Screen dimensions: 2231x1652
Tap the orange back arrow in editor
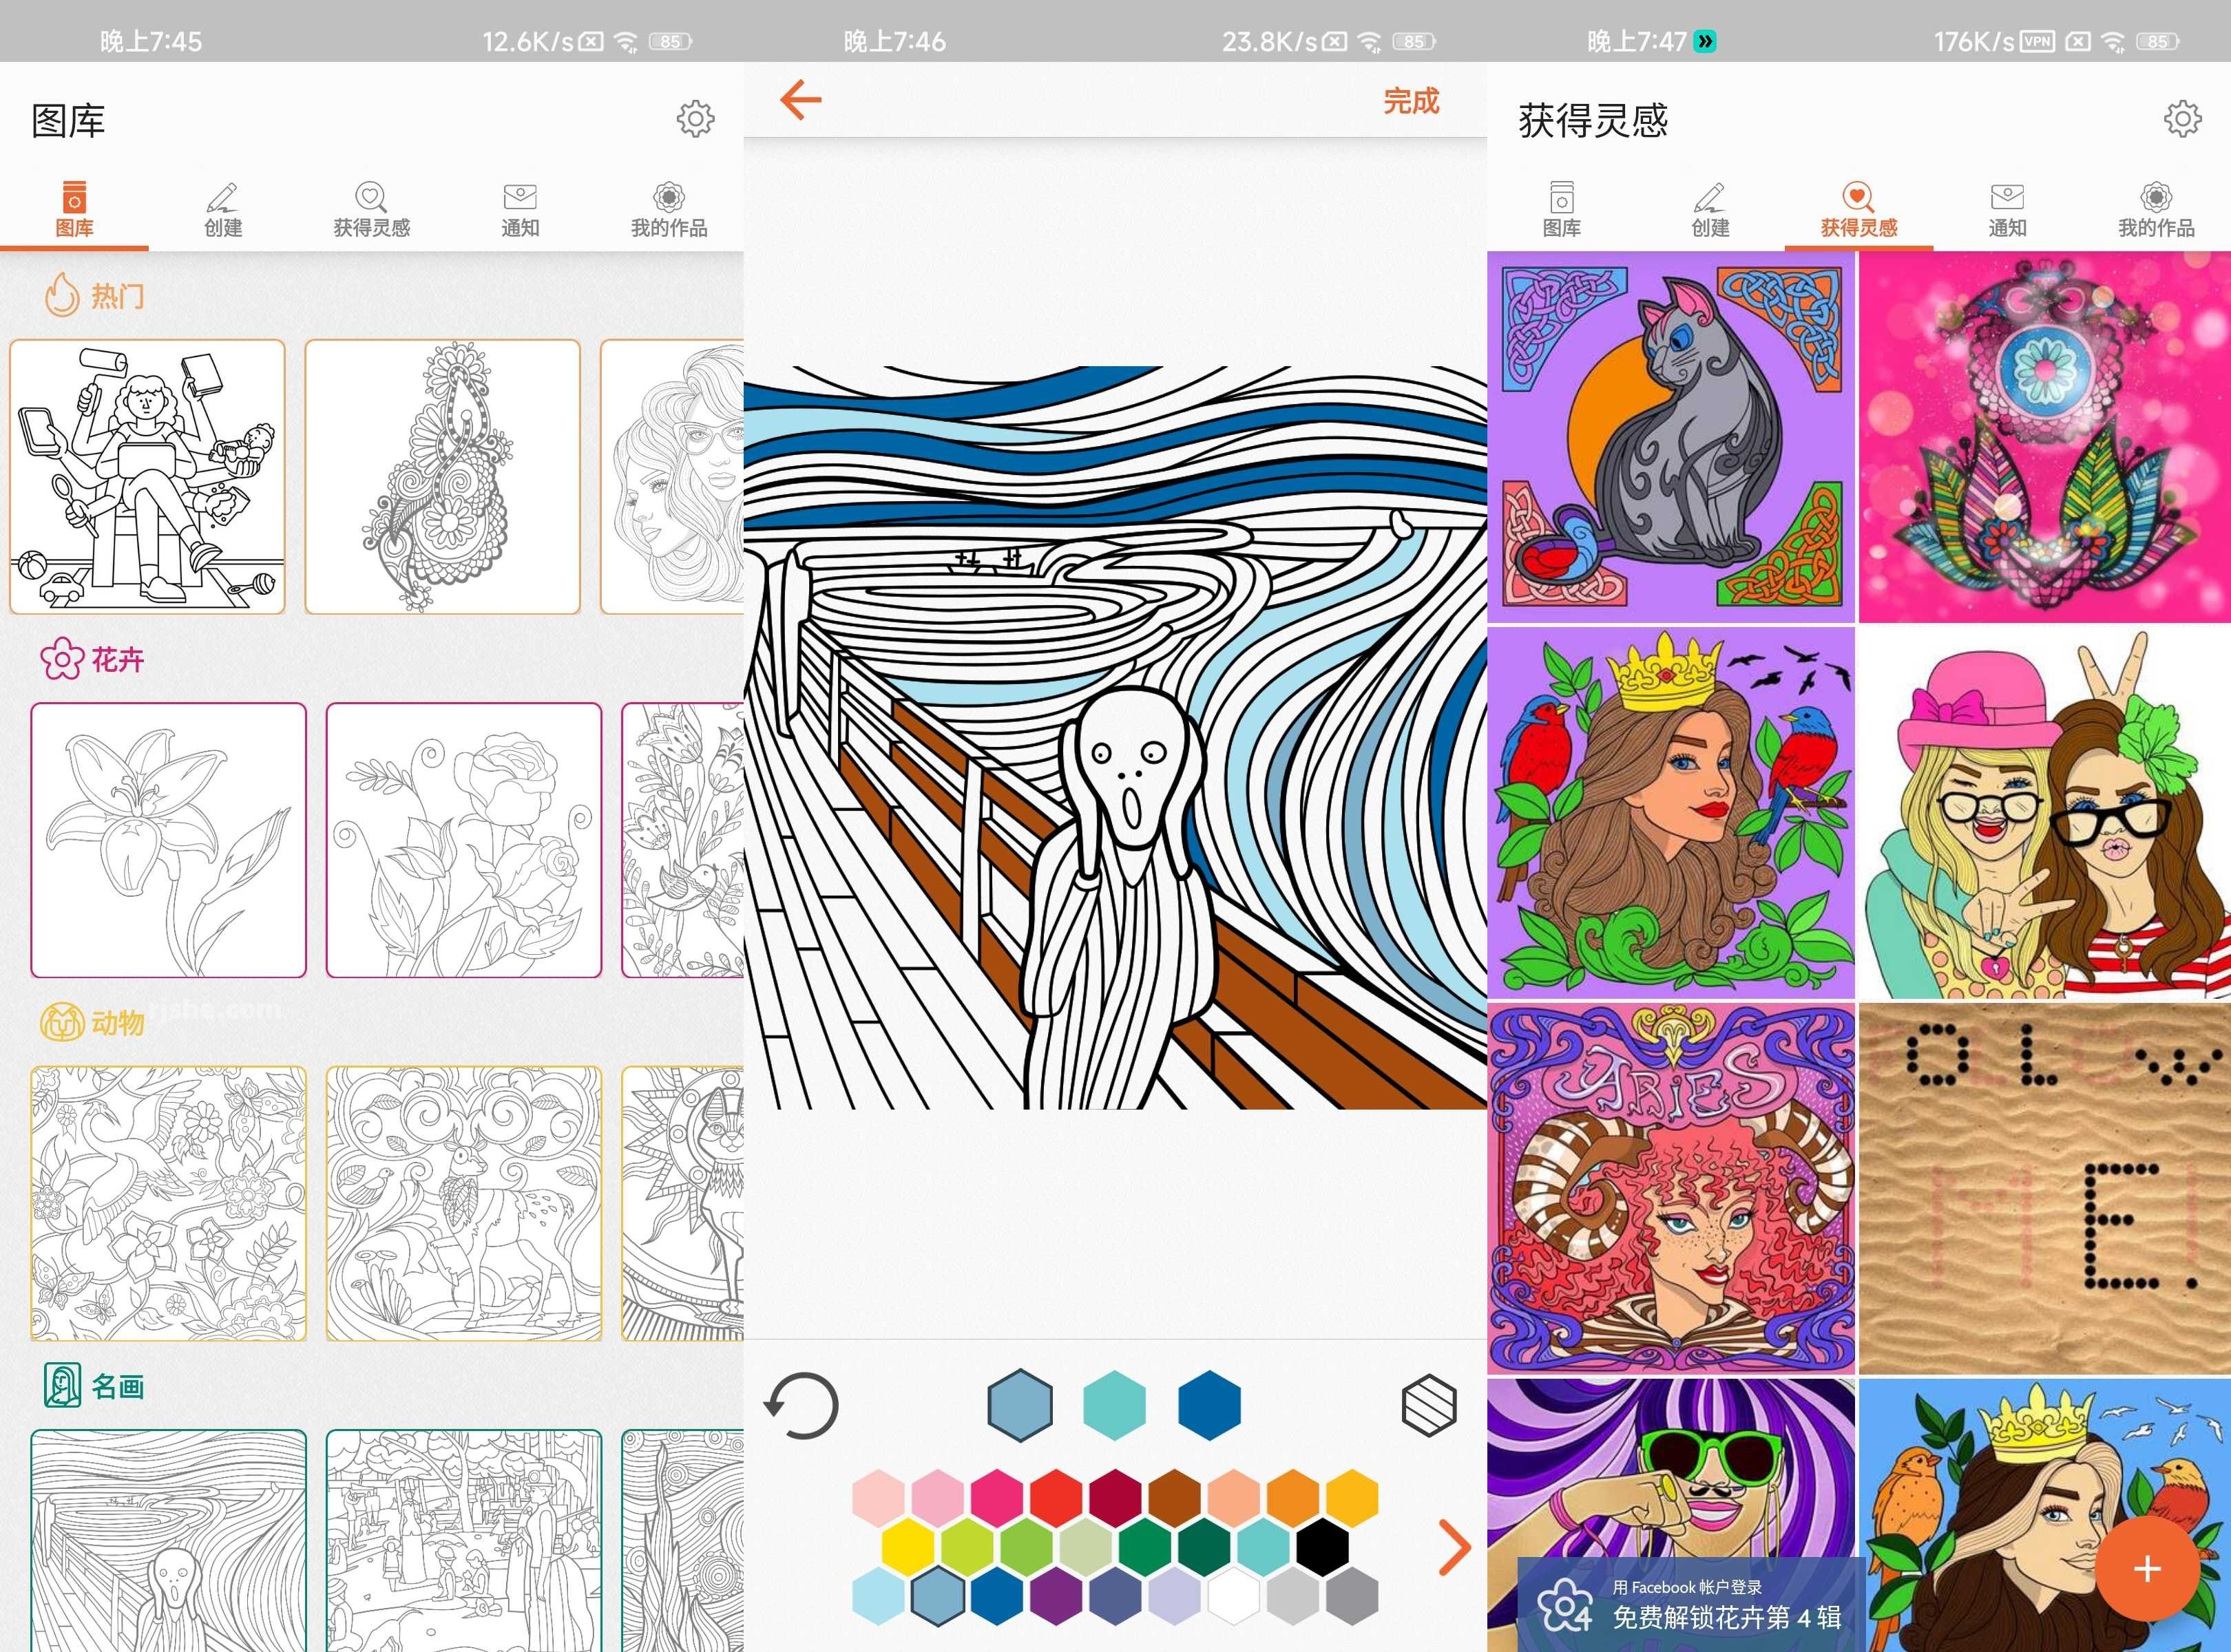pyautogui.click(x=800, y=100)
